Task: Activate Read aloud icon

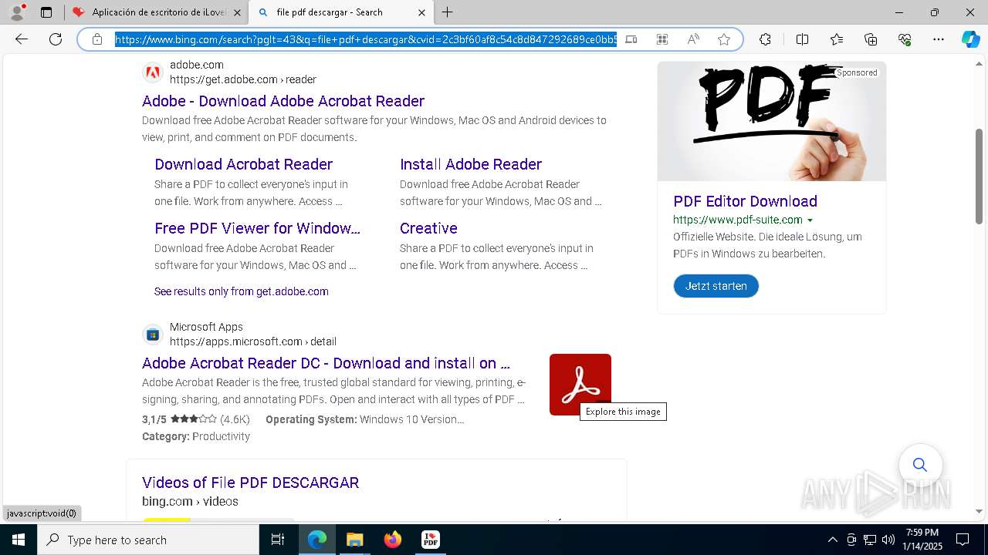Action: [x=693, y=39]
